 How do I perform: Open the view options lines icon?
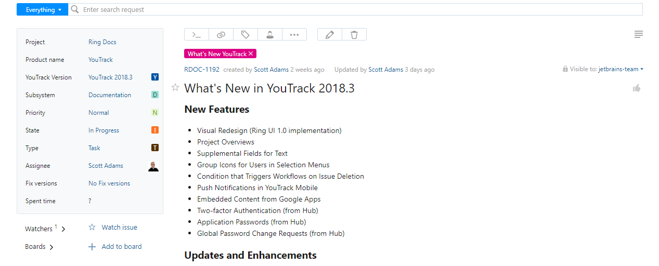(638, 34)
